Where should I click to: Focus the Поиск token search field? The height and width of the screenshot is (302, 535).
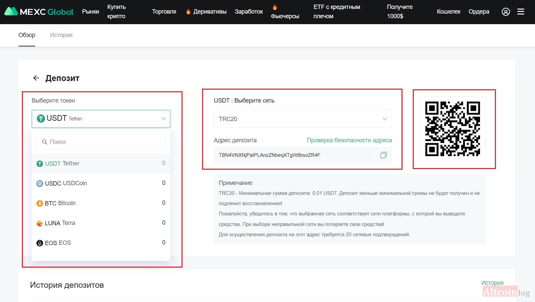tap(101, 142)
